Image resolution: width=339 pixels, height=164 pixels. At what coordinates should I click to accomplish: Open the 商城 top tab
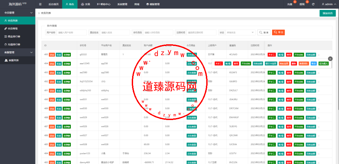tap(137, 4)
